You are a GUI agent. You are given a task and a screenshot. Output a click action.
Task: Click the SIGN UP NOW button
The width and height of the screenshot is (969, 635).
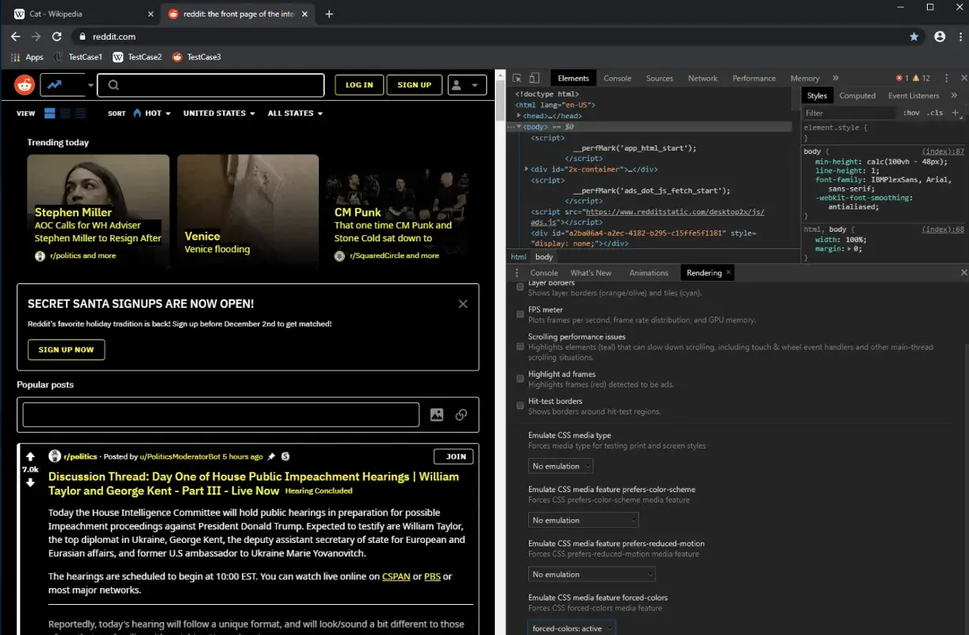[x=66, y=349]
